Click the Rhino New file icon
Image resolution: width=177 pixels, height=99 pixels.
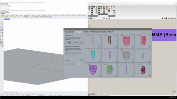(1, 17)
